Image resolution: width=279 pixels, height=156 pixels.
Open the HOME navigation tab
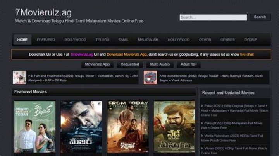[x=22, y=40]
